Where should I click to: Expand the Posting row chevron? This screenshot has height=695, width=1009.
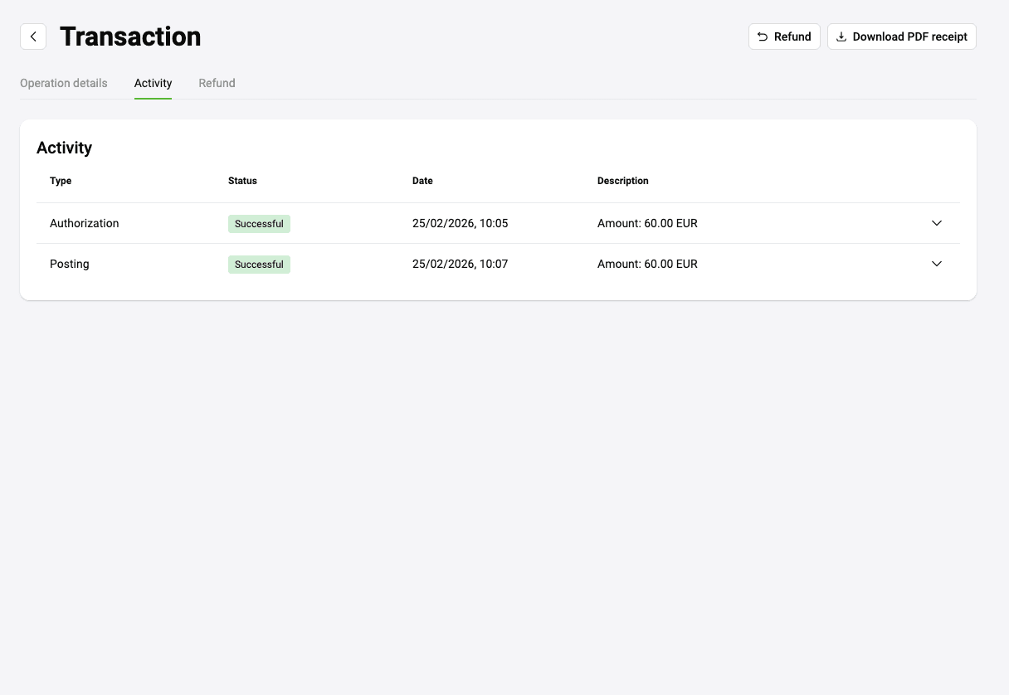click(x=937, y=264)
